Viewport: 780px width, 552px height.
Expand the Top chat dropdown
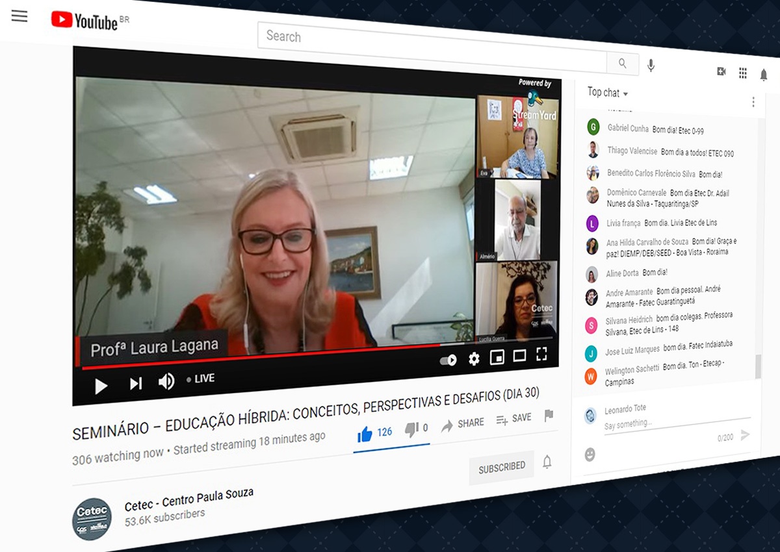click(x=608, y=93)
